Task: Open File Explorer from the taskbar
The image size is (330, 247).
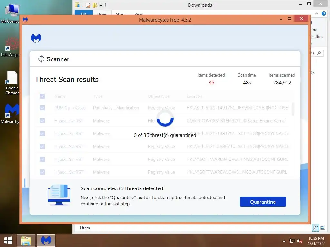Action: (x=26, y=241)
